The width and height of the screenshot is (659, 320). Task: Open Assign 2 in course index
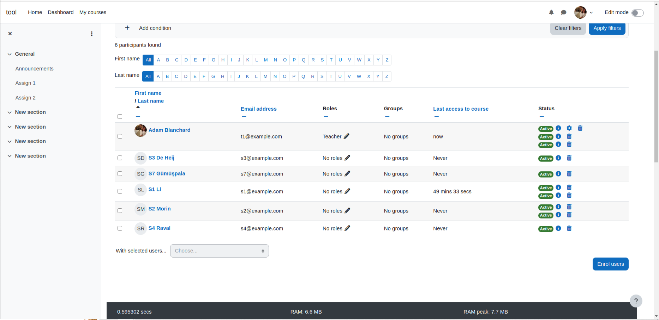pos(25,98)
